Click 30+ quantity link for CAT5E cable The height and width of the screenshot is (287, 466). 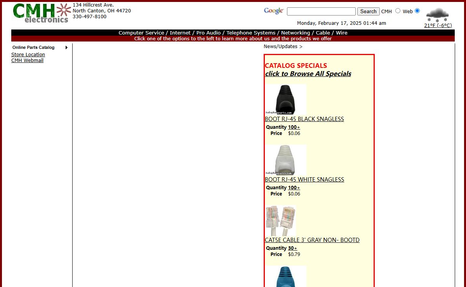coord(292,248)
